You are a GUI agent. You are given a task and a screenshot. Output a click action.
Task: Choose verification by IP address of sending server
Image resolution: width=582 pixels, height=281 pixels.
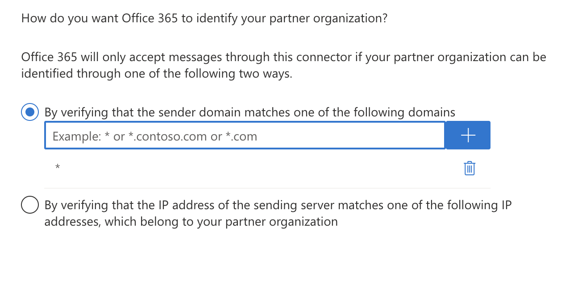pyautogui.click(x=29, y=205)
